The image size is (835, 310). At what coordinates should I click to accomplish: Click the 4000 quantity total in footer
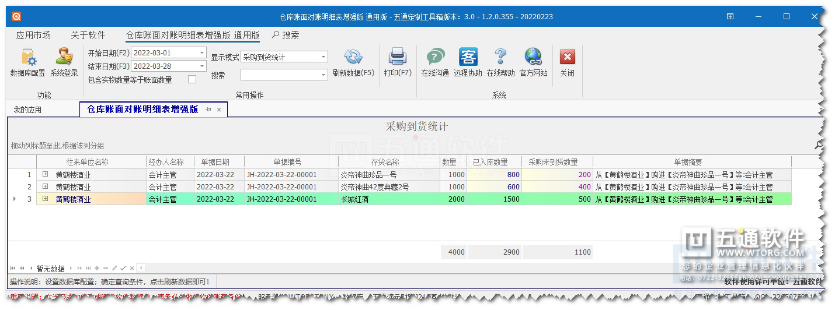(453, 252)
